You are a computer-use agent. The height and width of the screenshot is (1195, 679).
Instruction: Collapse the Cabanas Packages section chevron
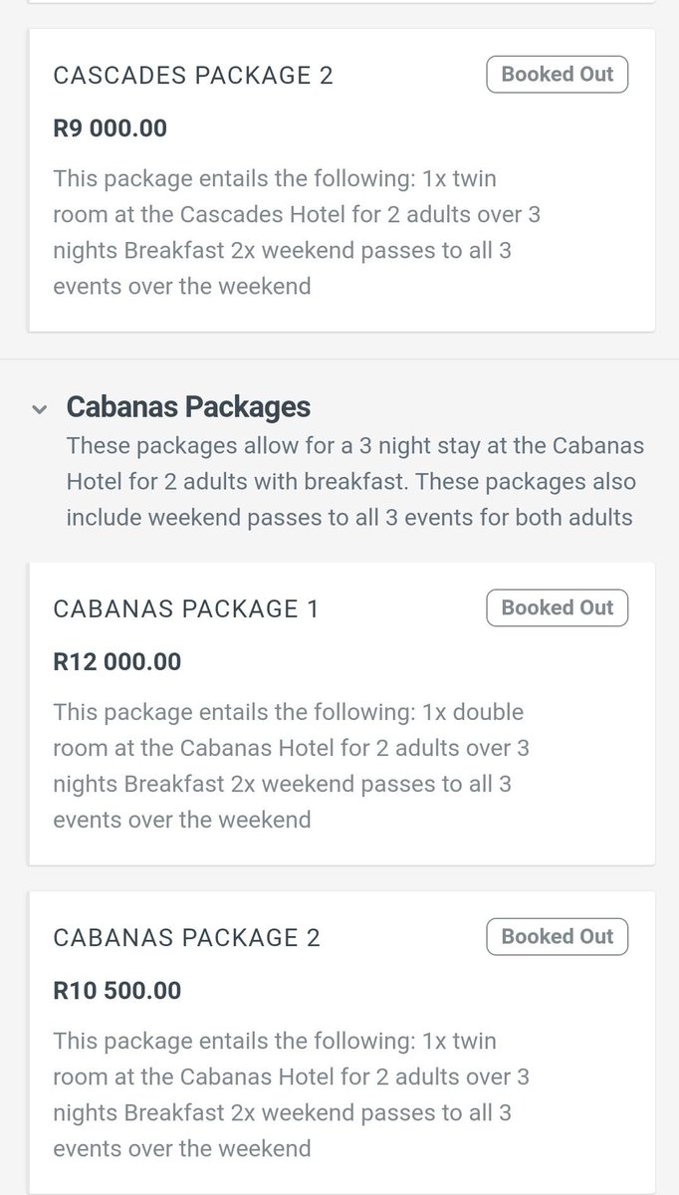coord(39,408)
